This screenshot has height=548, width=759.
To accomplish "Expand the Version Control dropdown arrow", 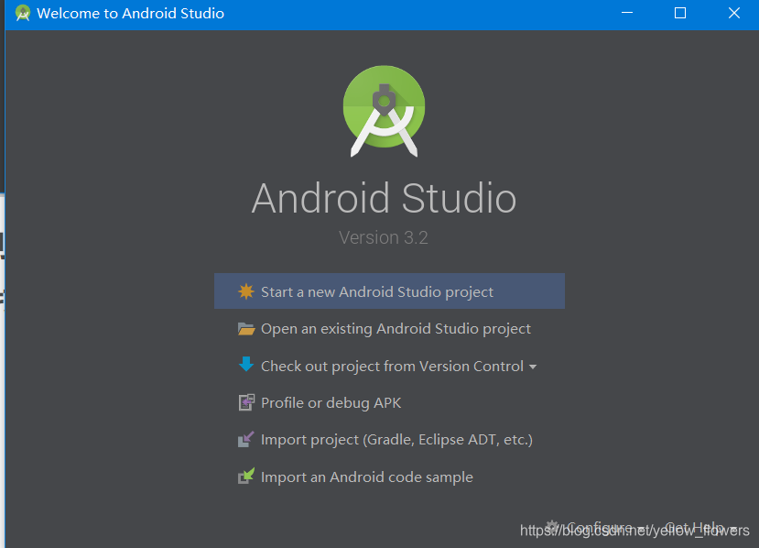I will [533, 367].
